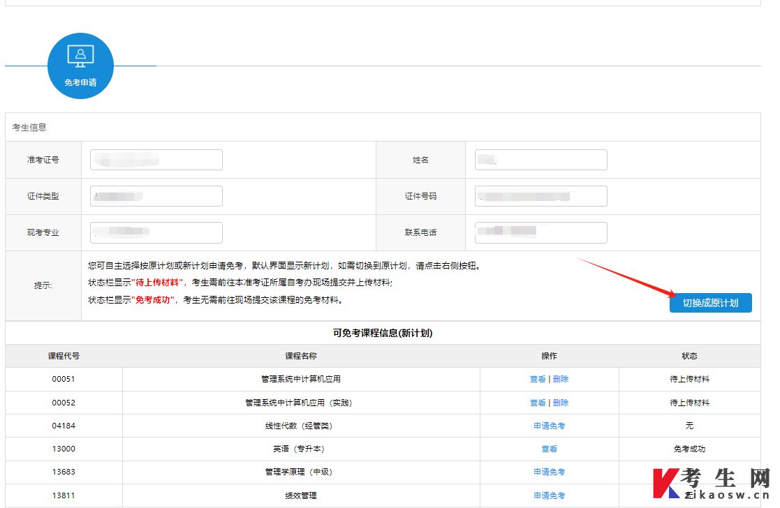
Task: Select course code cell 13000
Action: [x=64, y=449]
